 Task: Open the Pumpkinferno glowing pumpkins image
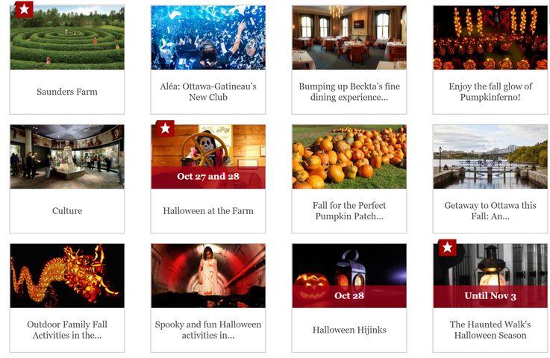click(x=490, y=37)
